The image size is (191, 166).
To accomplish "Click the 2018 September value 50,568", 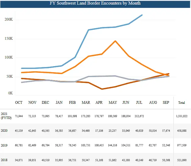I will coord(166,160).
